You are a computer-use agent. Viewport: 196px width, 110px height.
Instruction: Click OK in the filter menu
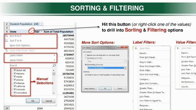coord(33,101)
